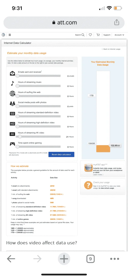
Task: Open browser three-dot more menu
Action: [x=115, y=259]
